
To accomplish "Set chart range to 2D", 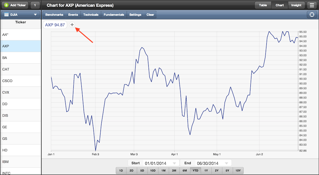I will click(132, 171).
